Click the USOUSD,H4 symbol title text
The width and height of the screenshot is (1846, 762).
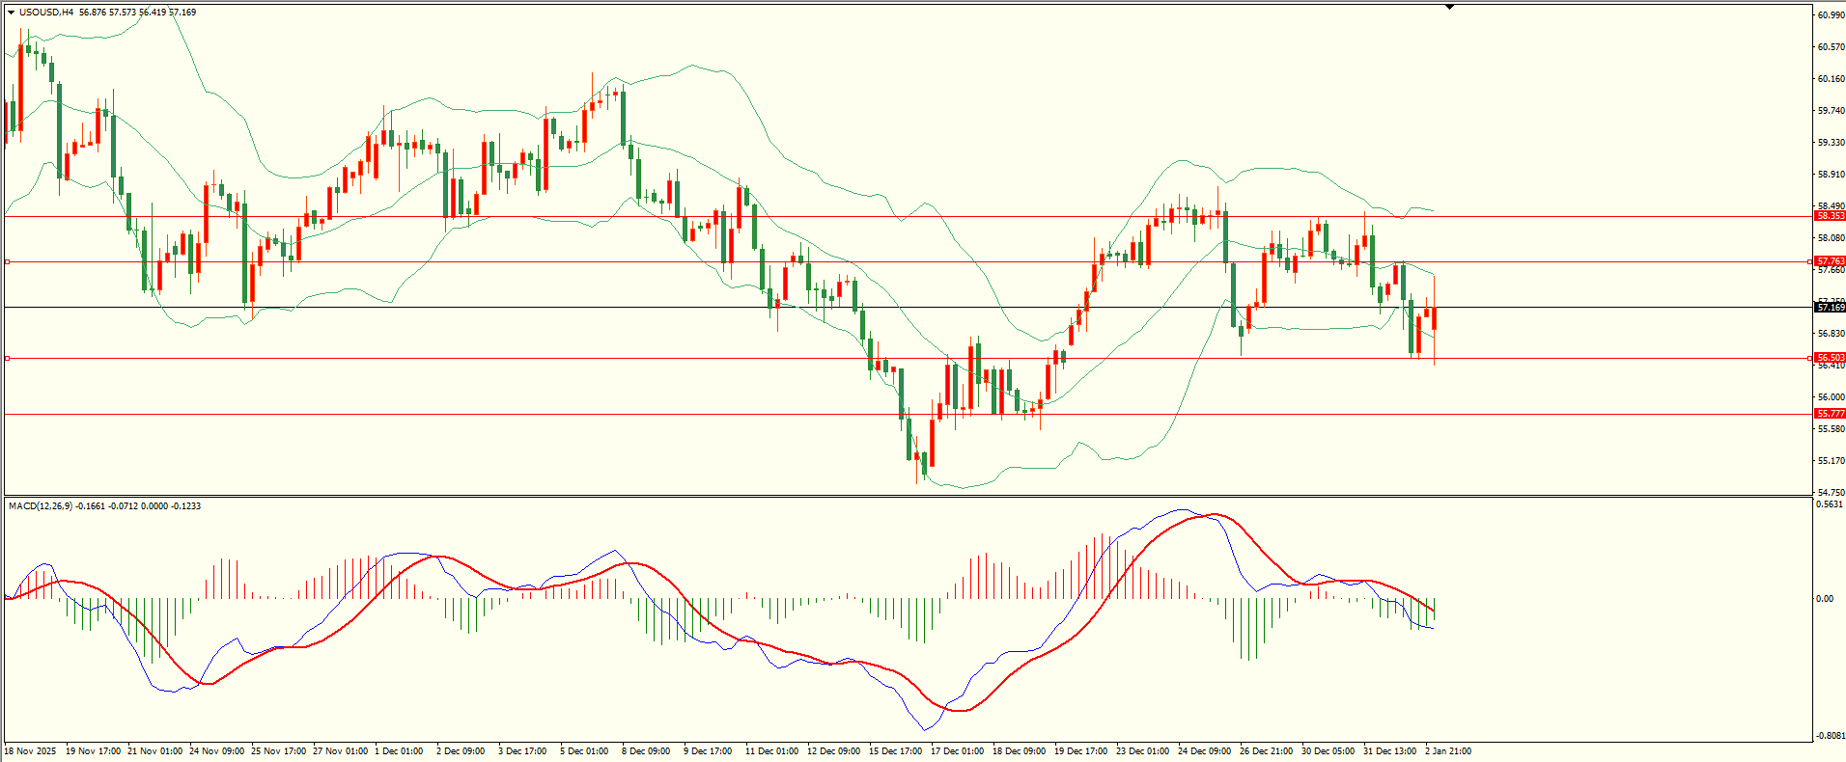tap(46, 13)
